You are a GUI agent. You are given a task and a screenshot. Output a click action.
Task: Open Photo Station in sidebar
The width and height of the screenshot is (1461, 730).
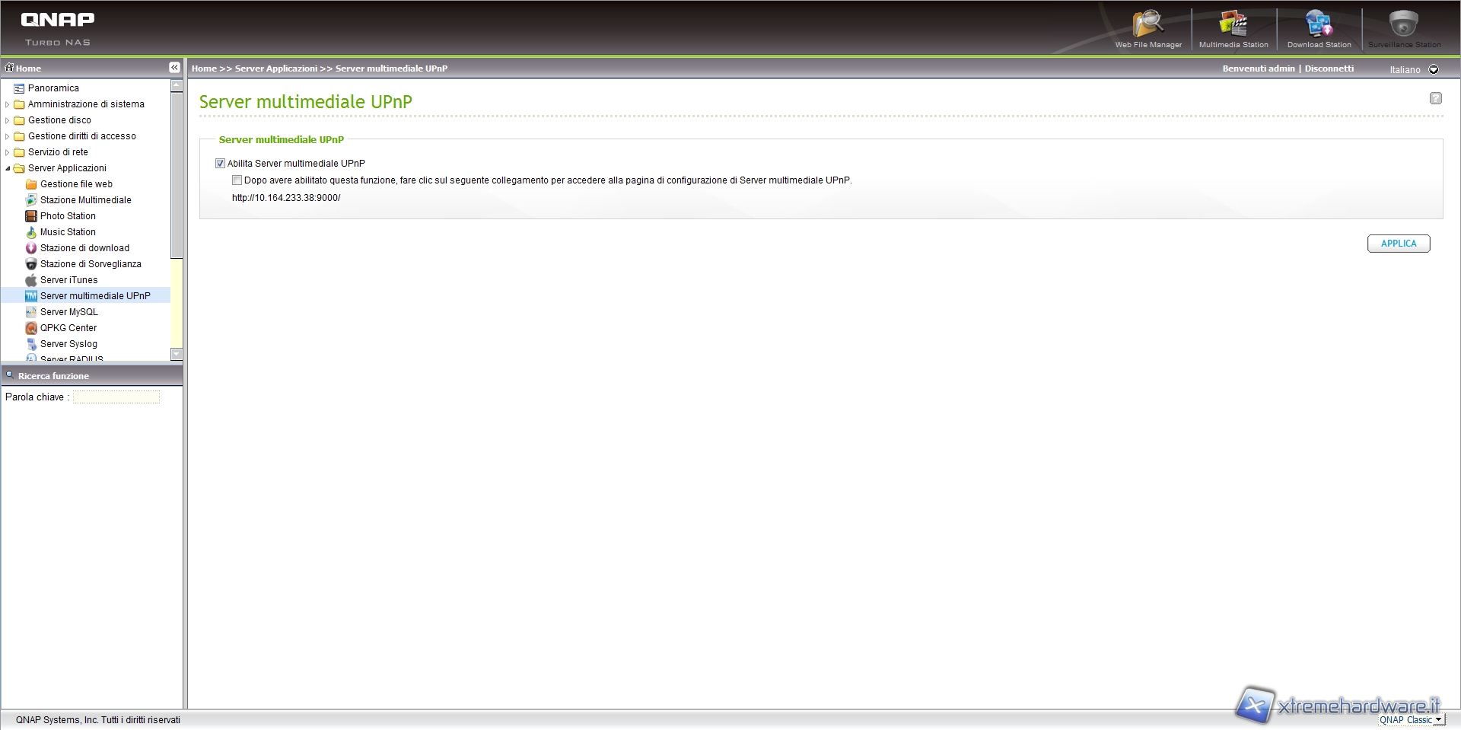(x=68, y=216)
